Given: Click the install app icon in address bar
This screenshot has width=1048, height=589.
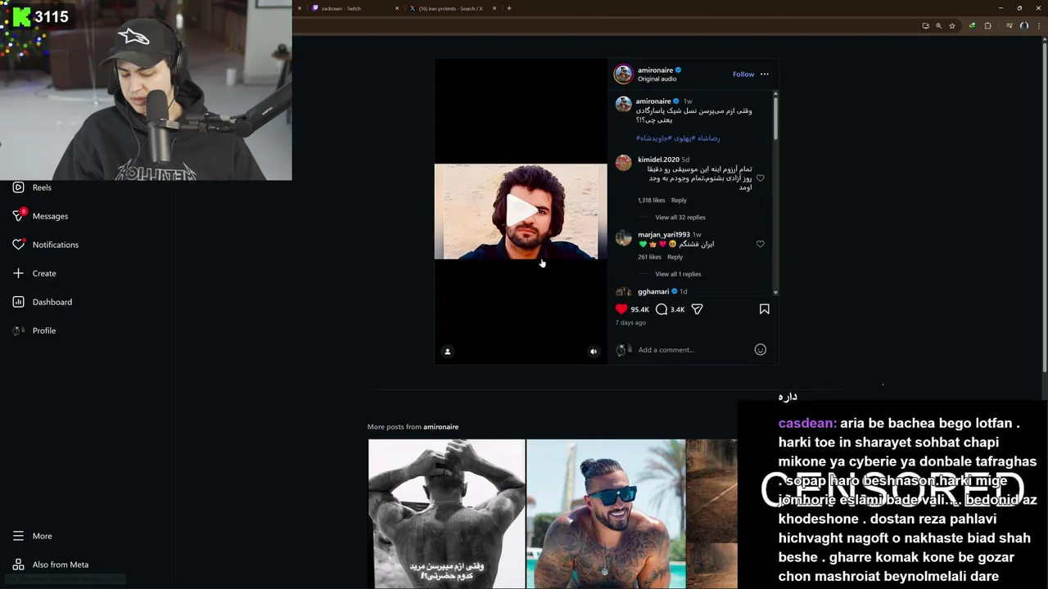Looking at the screenshot, I should click(x=925, y=25).
